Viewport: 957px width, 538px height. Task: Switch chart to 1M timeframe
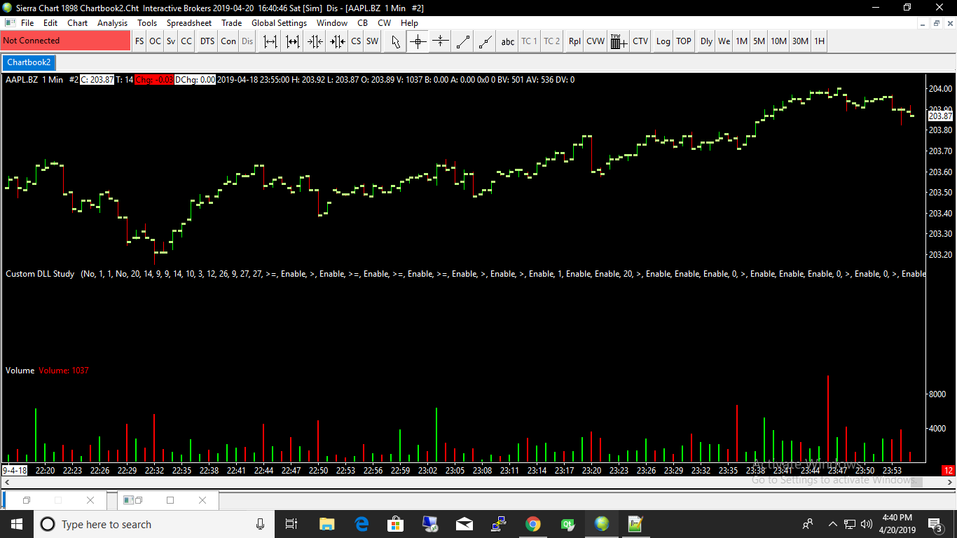click(x=741, y=41)
